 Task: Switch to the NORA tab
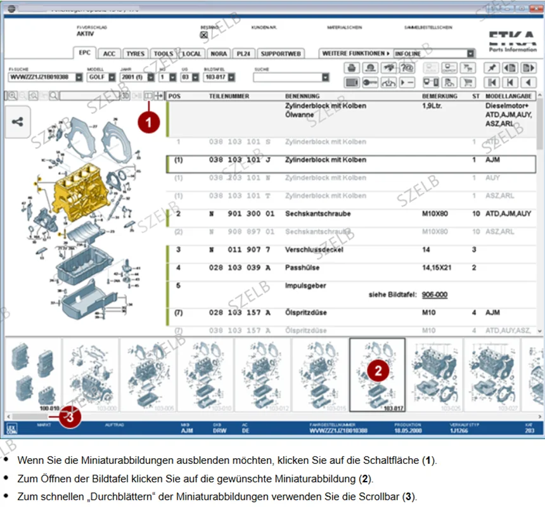coord(219,54)
